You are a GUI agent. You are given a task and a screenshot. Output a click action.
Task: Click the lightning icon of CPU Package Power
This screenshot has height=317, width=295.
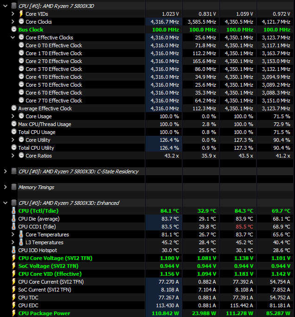[x=13, y=313]
